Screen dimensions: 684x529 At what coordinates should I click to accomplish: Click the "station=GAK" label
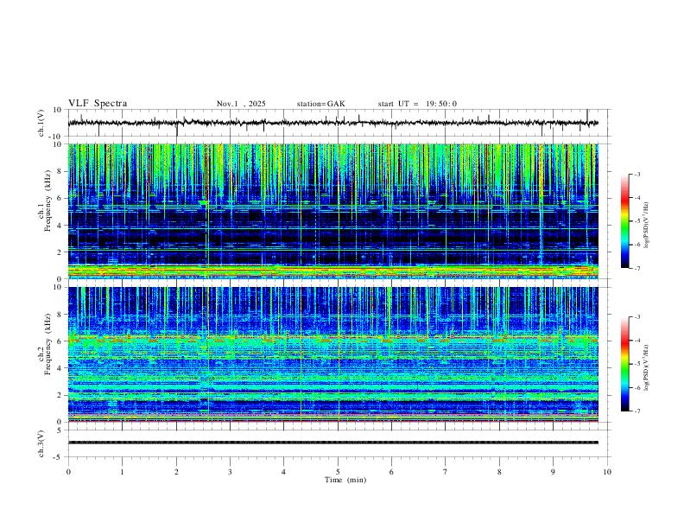pos(320,104)
